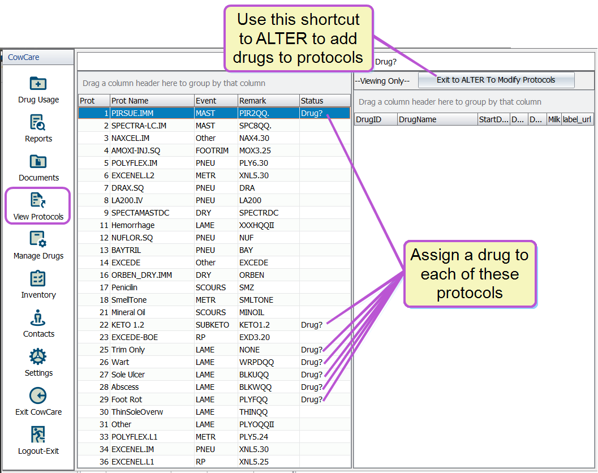Select the Mineral Oil protocol row

pyautogui.click(x=214, y=312)
